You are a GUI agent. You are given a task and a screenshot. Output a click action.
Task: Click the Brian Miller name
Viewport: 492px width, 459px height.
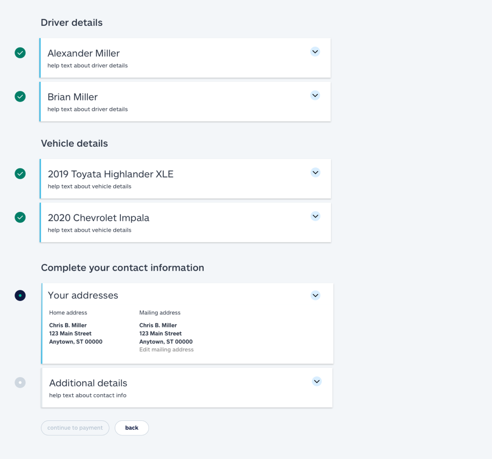(73, 97)
